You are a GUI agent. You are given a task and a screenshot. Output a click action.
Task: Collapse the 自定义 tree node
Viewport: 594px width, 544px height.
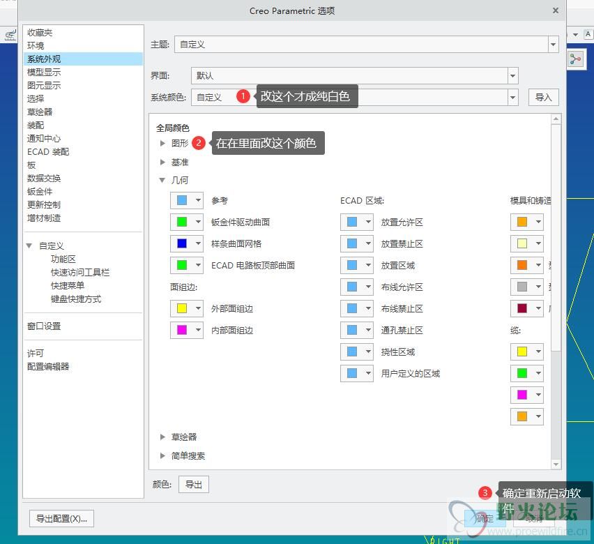[x=29, y=245]
